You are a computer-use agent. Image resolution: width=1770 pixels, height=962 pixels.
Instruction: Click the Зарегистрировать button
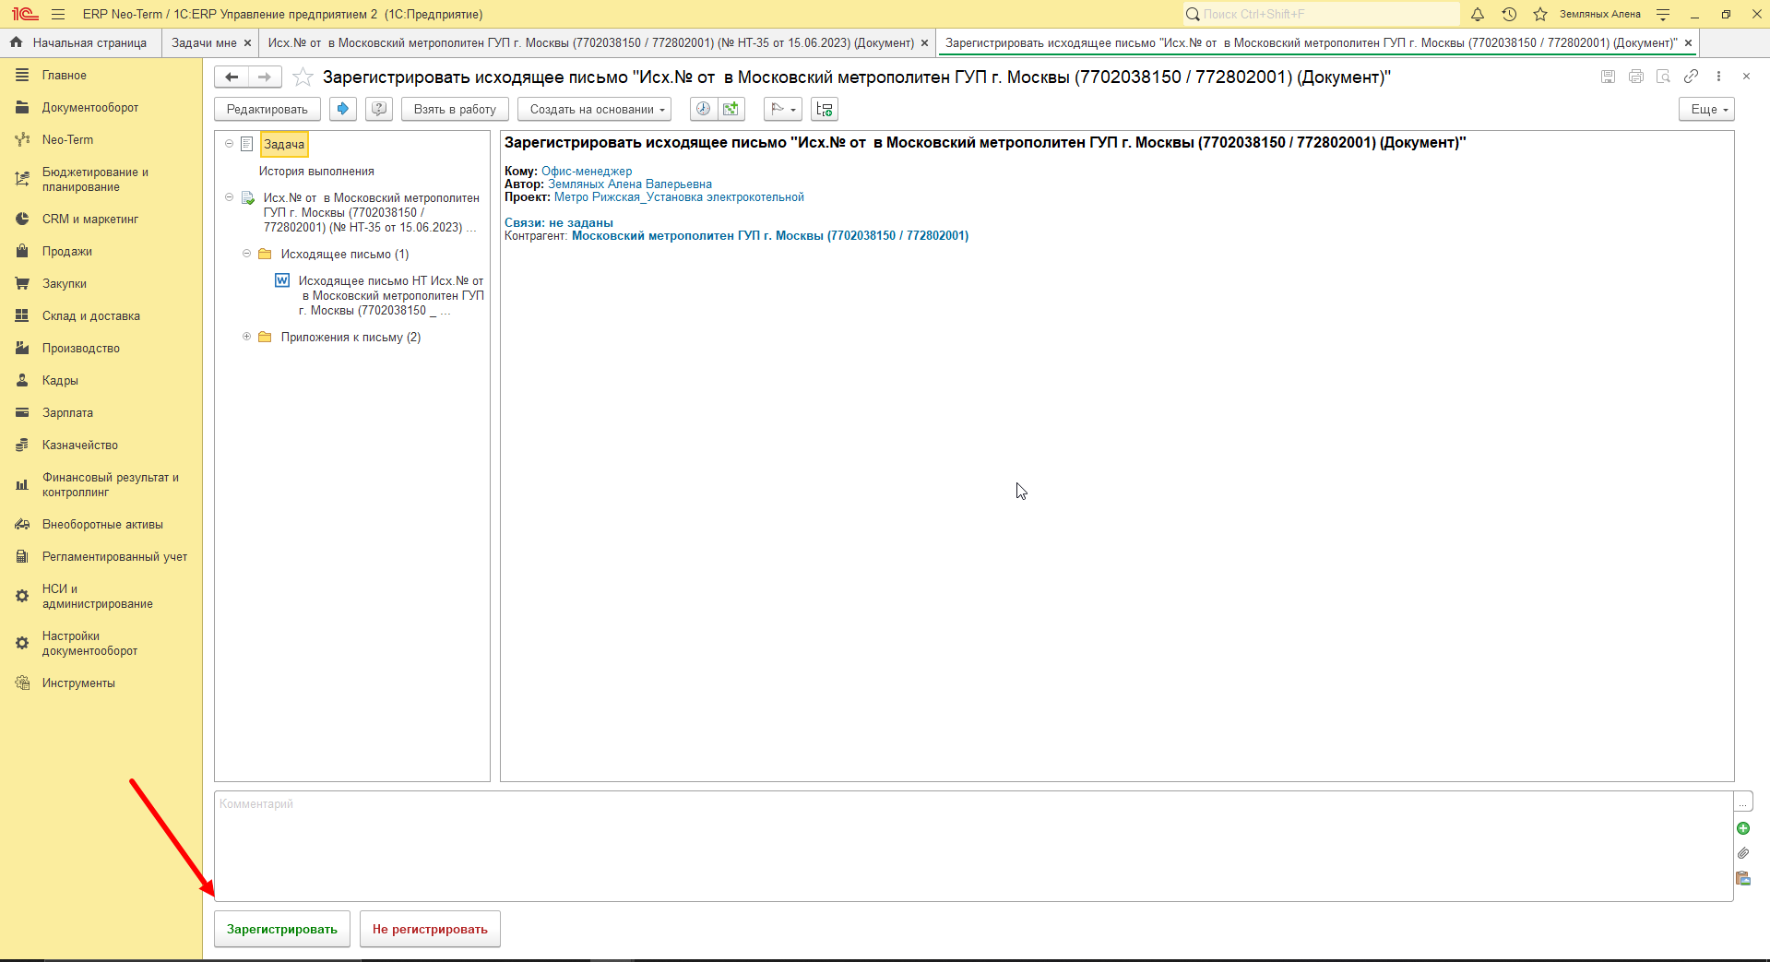coord(282,929)
